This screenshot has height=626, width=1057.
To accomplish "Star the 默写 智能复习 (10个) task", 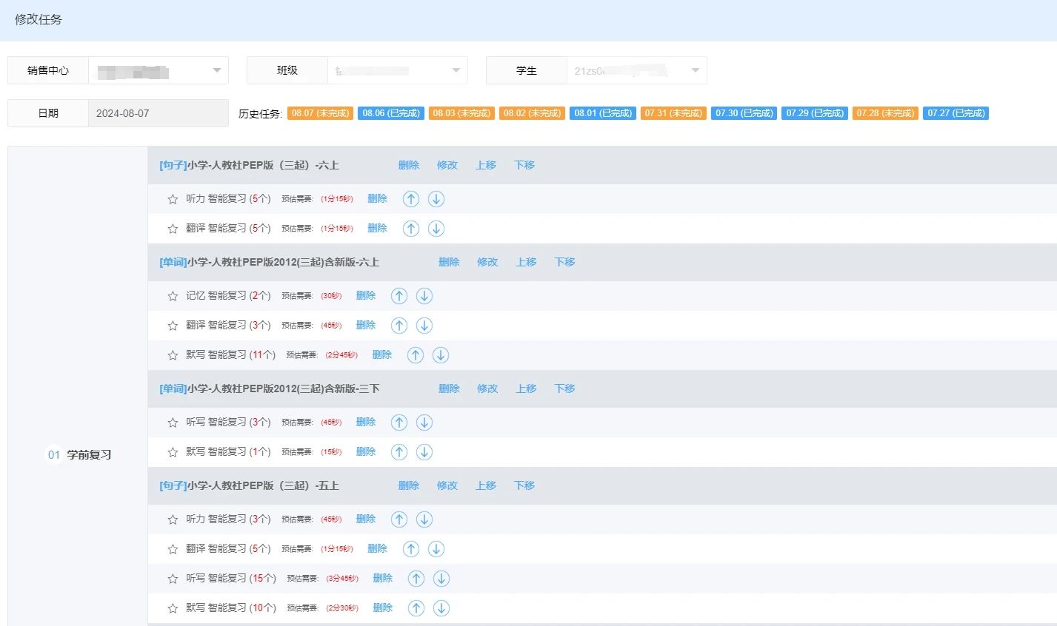I will (x=173, y=608).
